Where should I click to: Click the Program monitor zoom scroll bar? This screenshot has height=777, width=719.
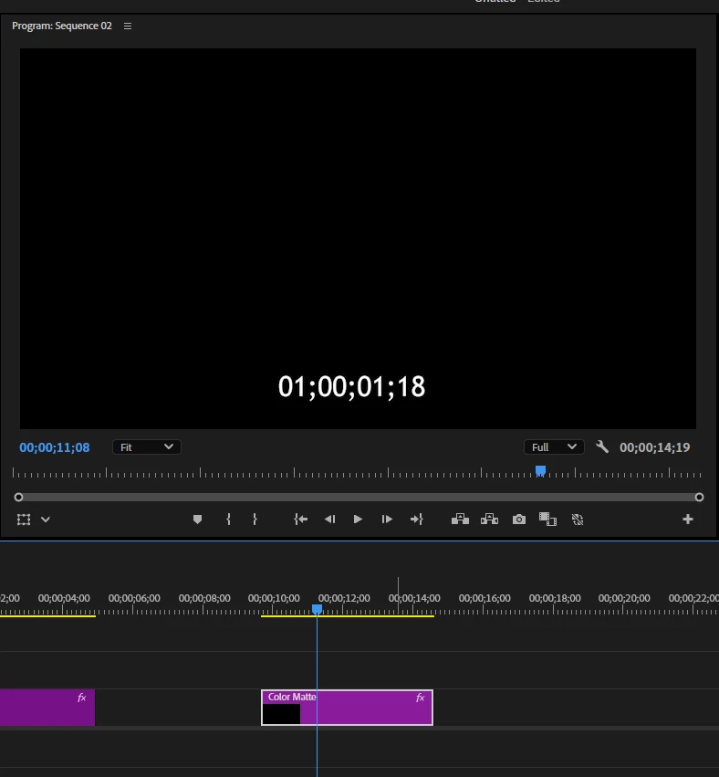[x=359, y=497]
